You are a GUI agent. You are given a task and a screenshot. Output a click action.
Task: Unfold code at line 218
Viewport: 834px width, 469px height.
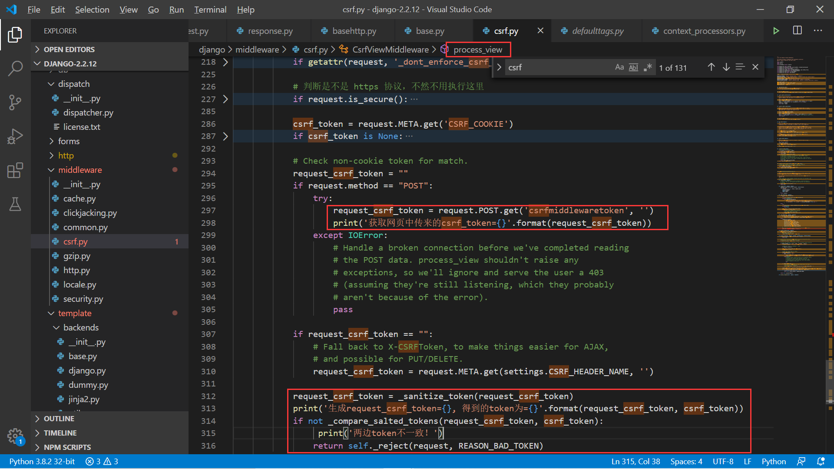[225, 62]
